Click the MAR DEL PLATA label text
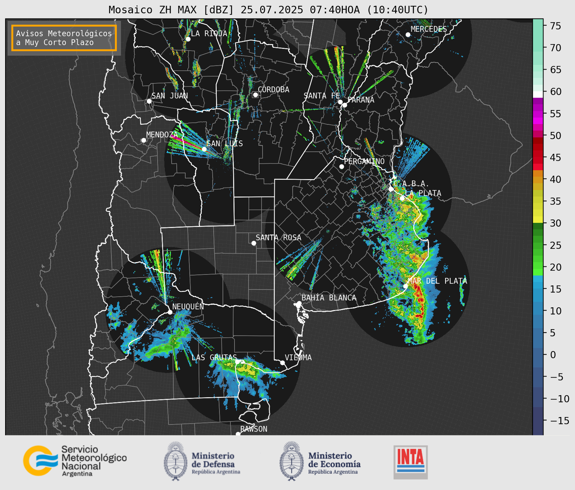This screenshot has height=490, width=575. click(437, 281)
